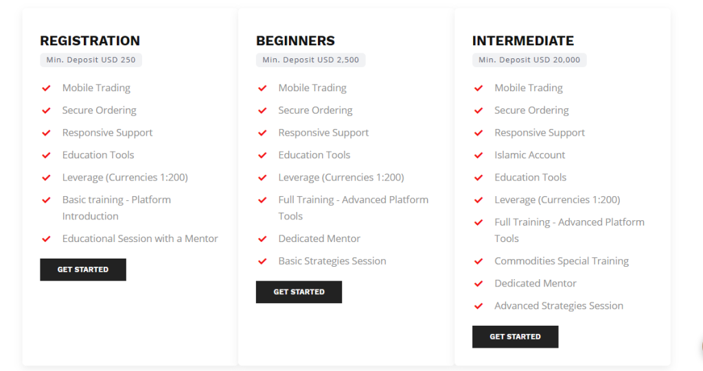Select the Min. Deposit USD 2,500 badge
The height and width of the screenshot is (371, 703).
tap(311, 60)
